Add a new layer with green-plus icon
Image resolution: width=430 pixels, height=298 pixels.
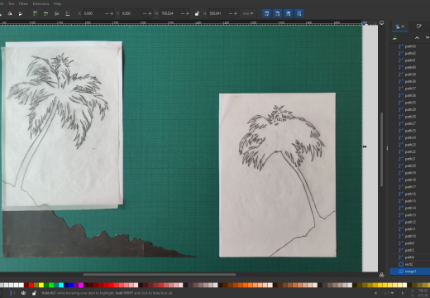tap(395, 38)
